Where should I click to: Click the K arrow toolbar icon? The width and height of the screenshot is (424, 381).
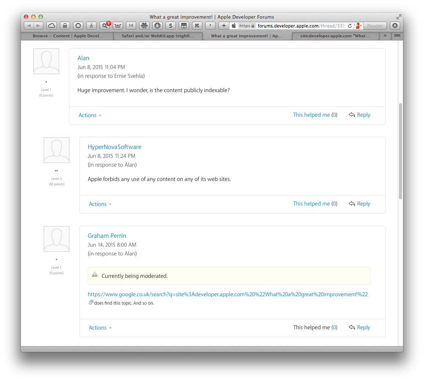[197, 26]
